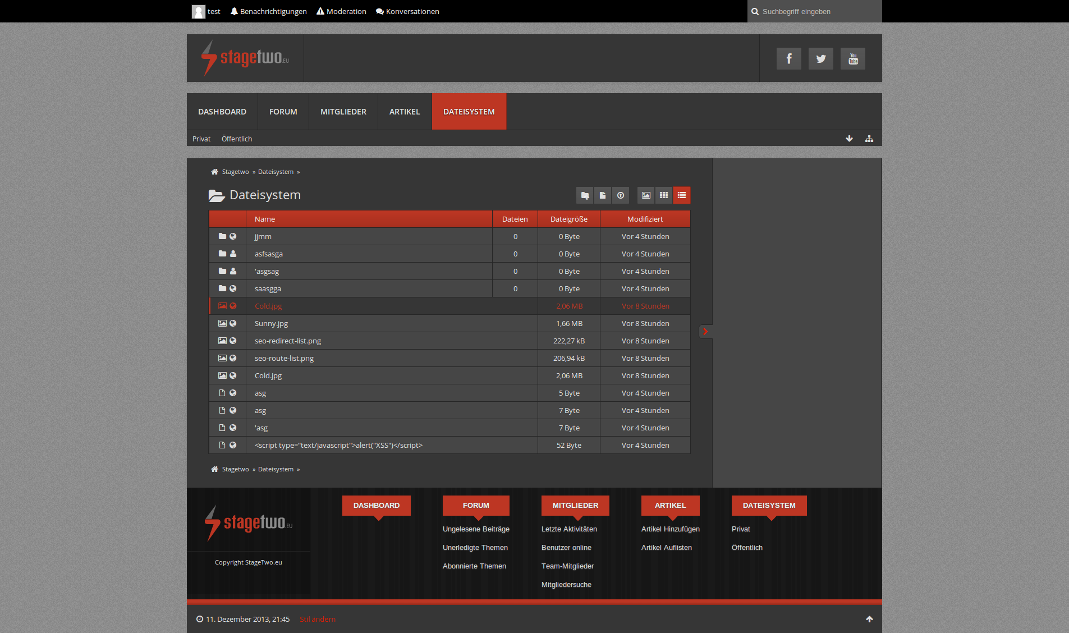1069x633 pixels.
Task: Open Benachrichtigungen notifications dropdown
Action: click(268, 11)
